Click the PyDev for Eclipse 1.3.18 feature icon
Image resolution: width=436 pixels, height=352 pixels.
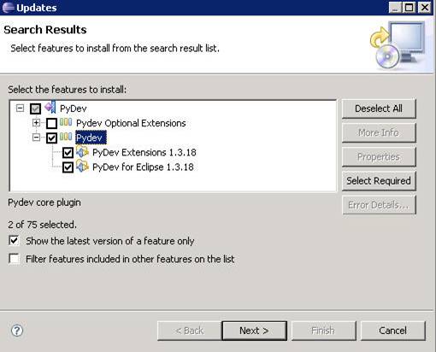pyautogui.click(x=82, y=167)
